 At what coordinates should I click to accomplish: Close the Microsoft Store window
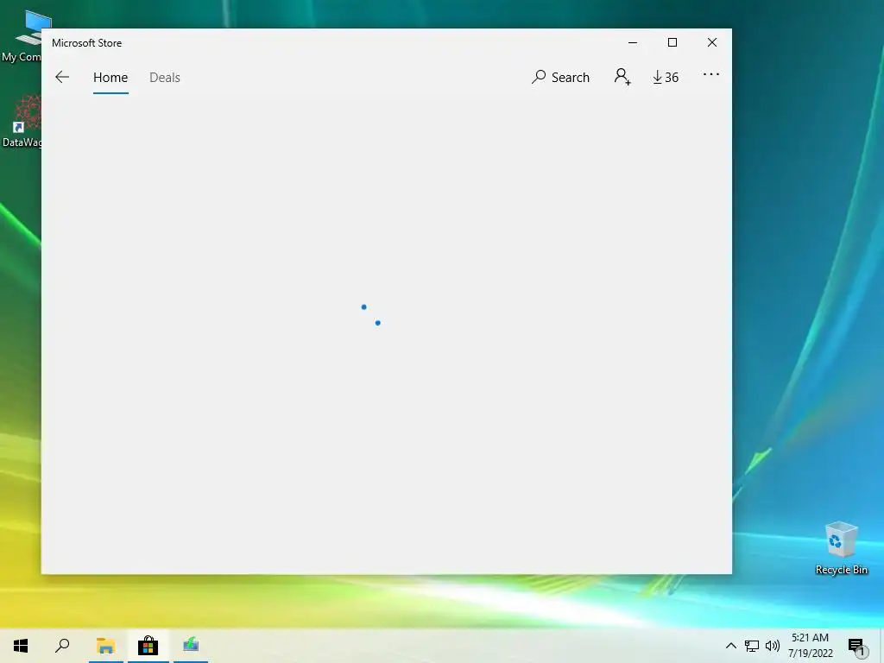pos(712,43)
